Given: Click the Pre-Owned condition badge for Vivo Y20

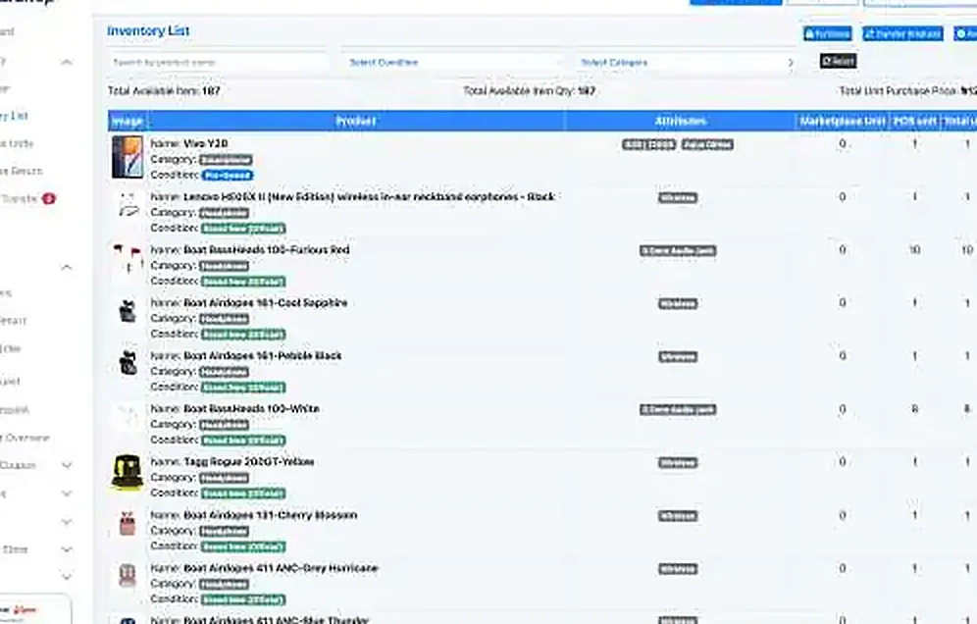Looking at the screenshot, I should pyautogui.click(x=227, y=176).
